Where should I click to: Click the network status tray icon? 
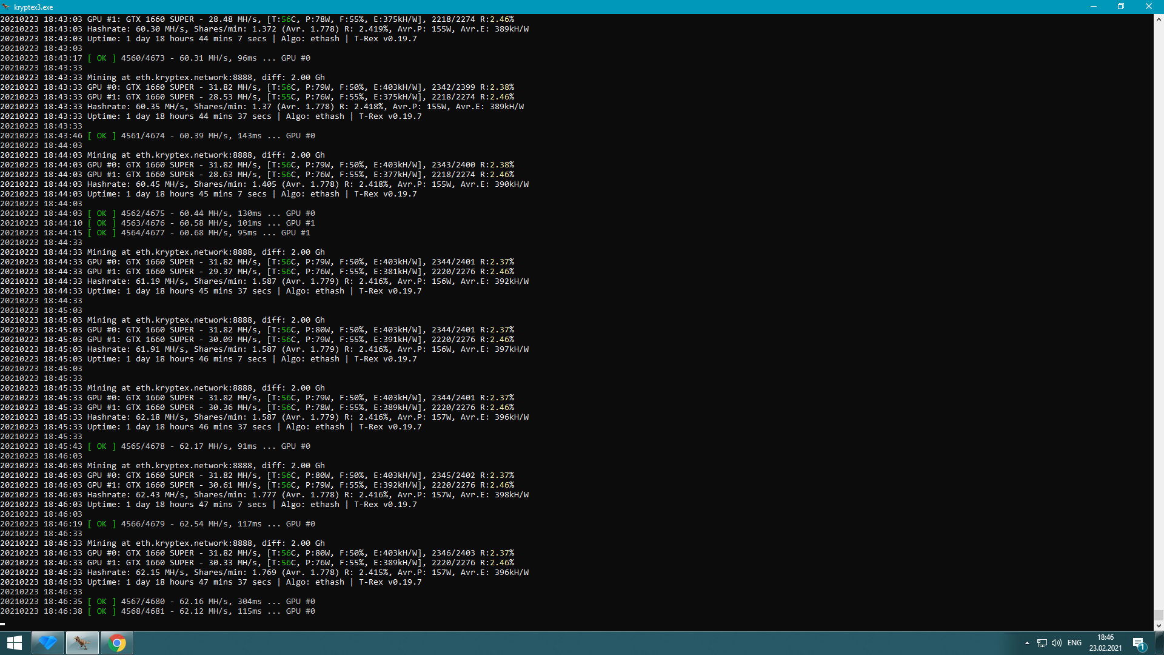pos(1042,643)
